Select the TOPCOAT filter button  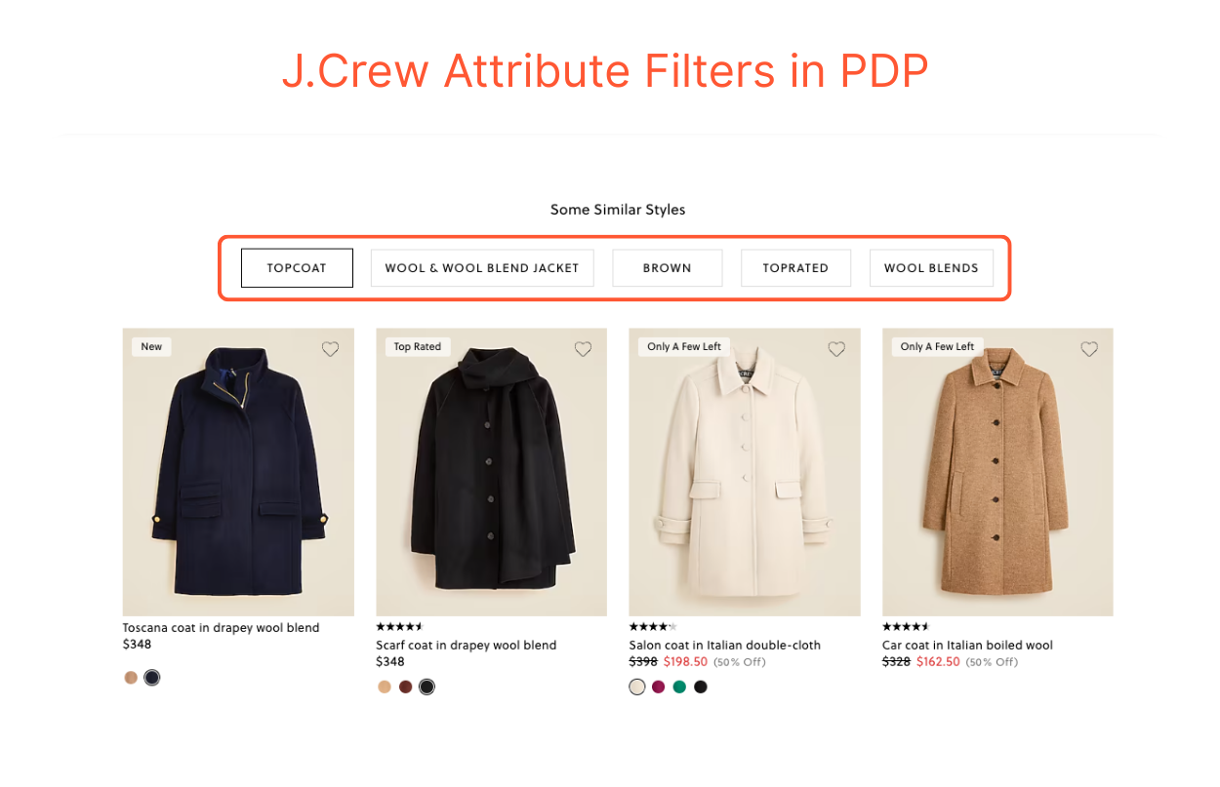pos(297,268)
